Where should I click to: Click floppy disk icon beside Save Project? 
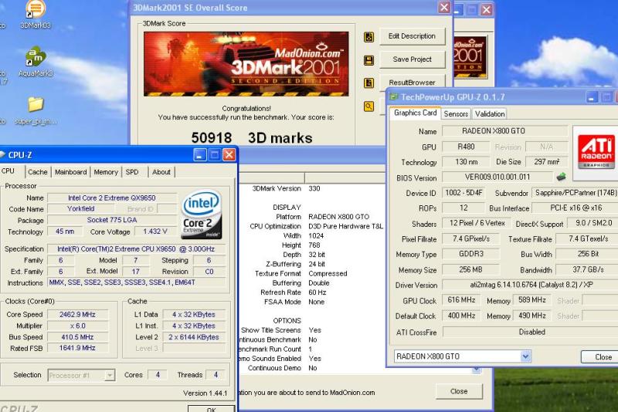pos(369,60)
